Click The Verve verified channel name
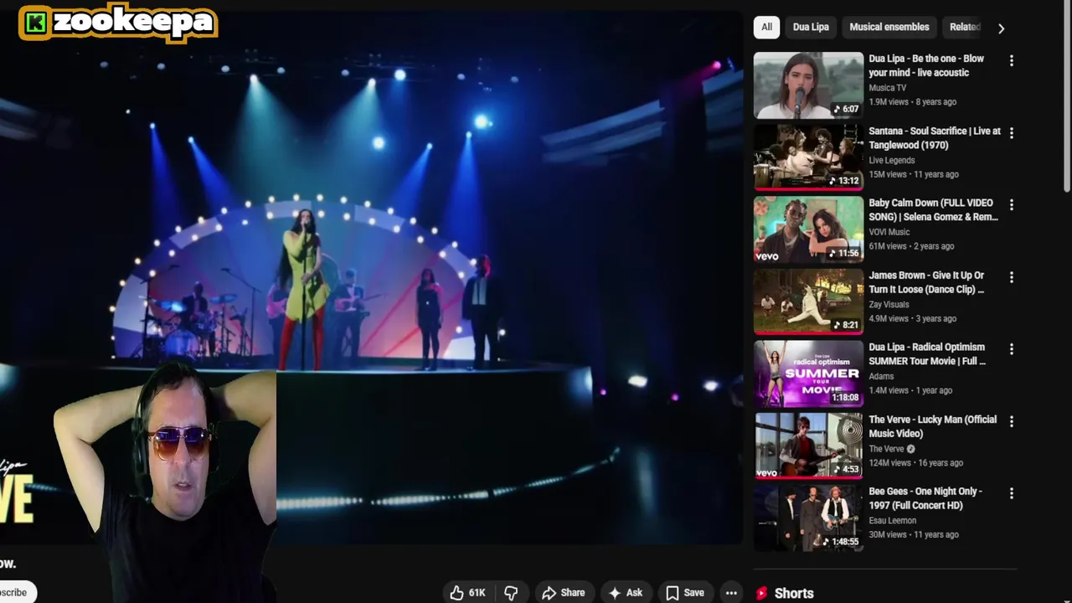The image size is (1072, 603). (886, 449)
